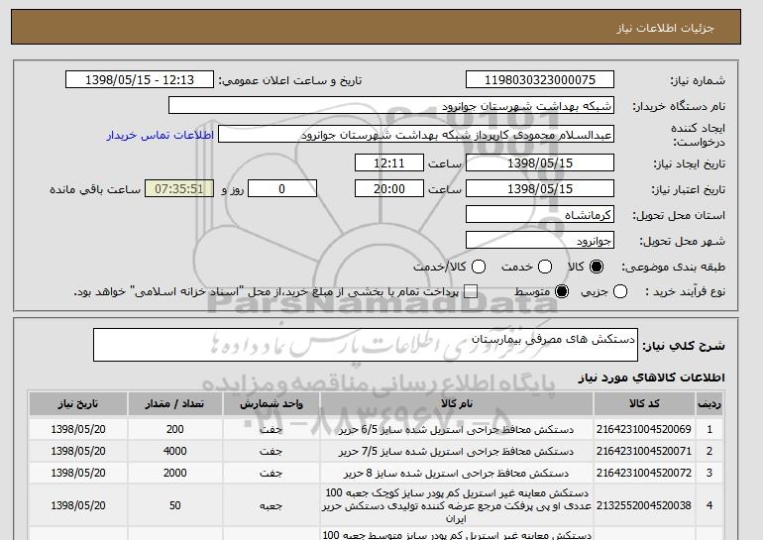Click the unit cell جعبه in row 4
Screen dimensions: 763x540
(x=272, y=506)
